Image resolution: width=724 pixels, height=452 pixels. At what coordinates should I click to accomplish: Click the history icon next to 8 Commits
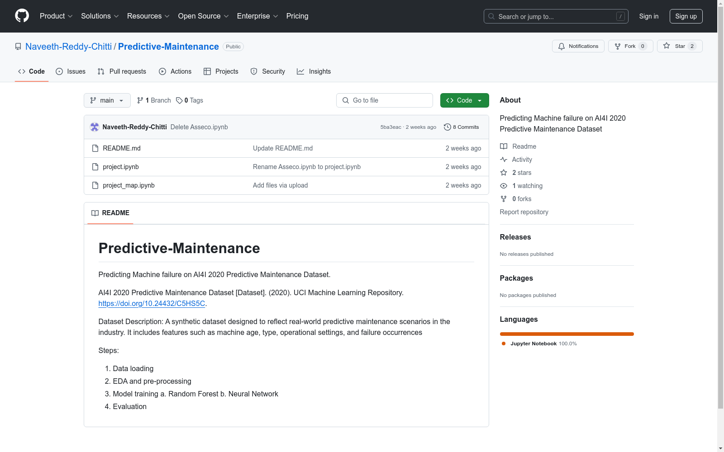click(448, 127)
